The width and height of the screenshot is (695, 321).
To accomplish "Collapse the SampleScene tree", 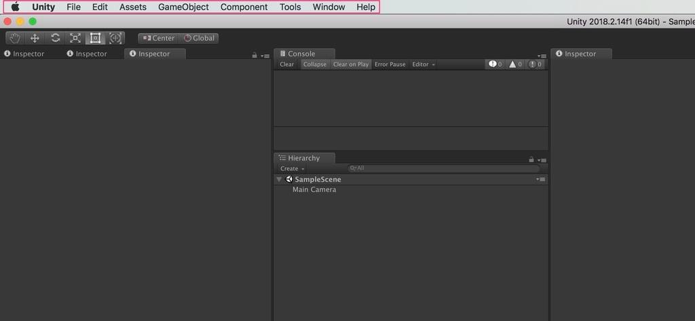I will 279,180.
